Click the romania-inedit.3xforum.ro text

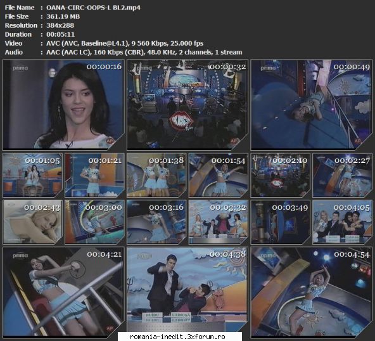(x=177, y=337)
